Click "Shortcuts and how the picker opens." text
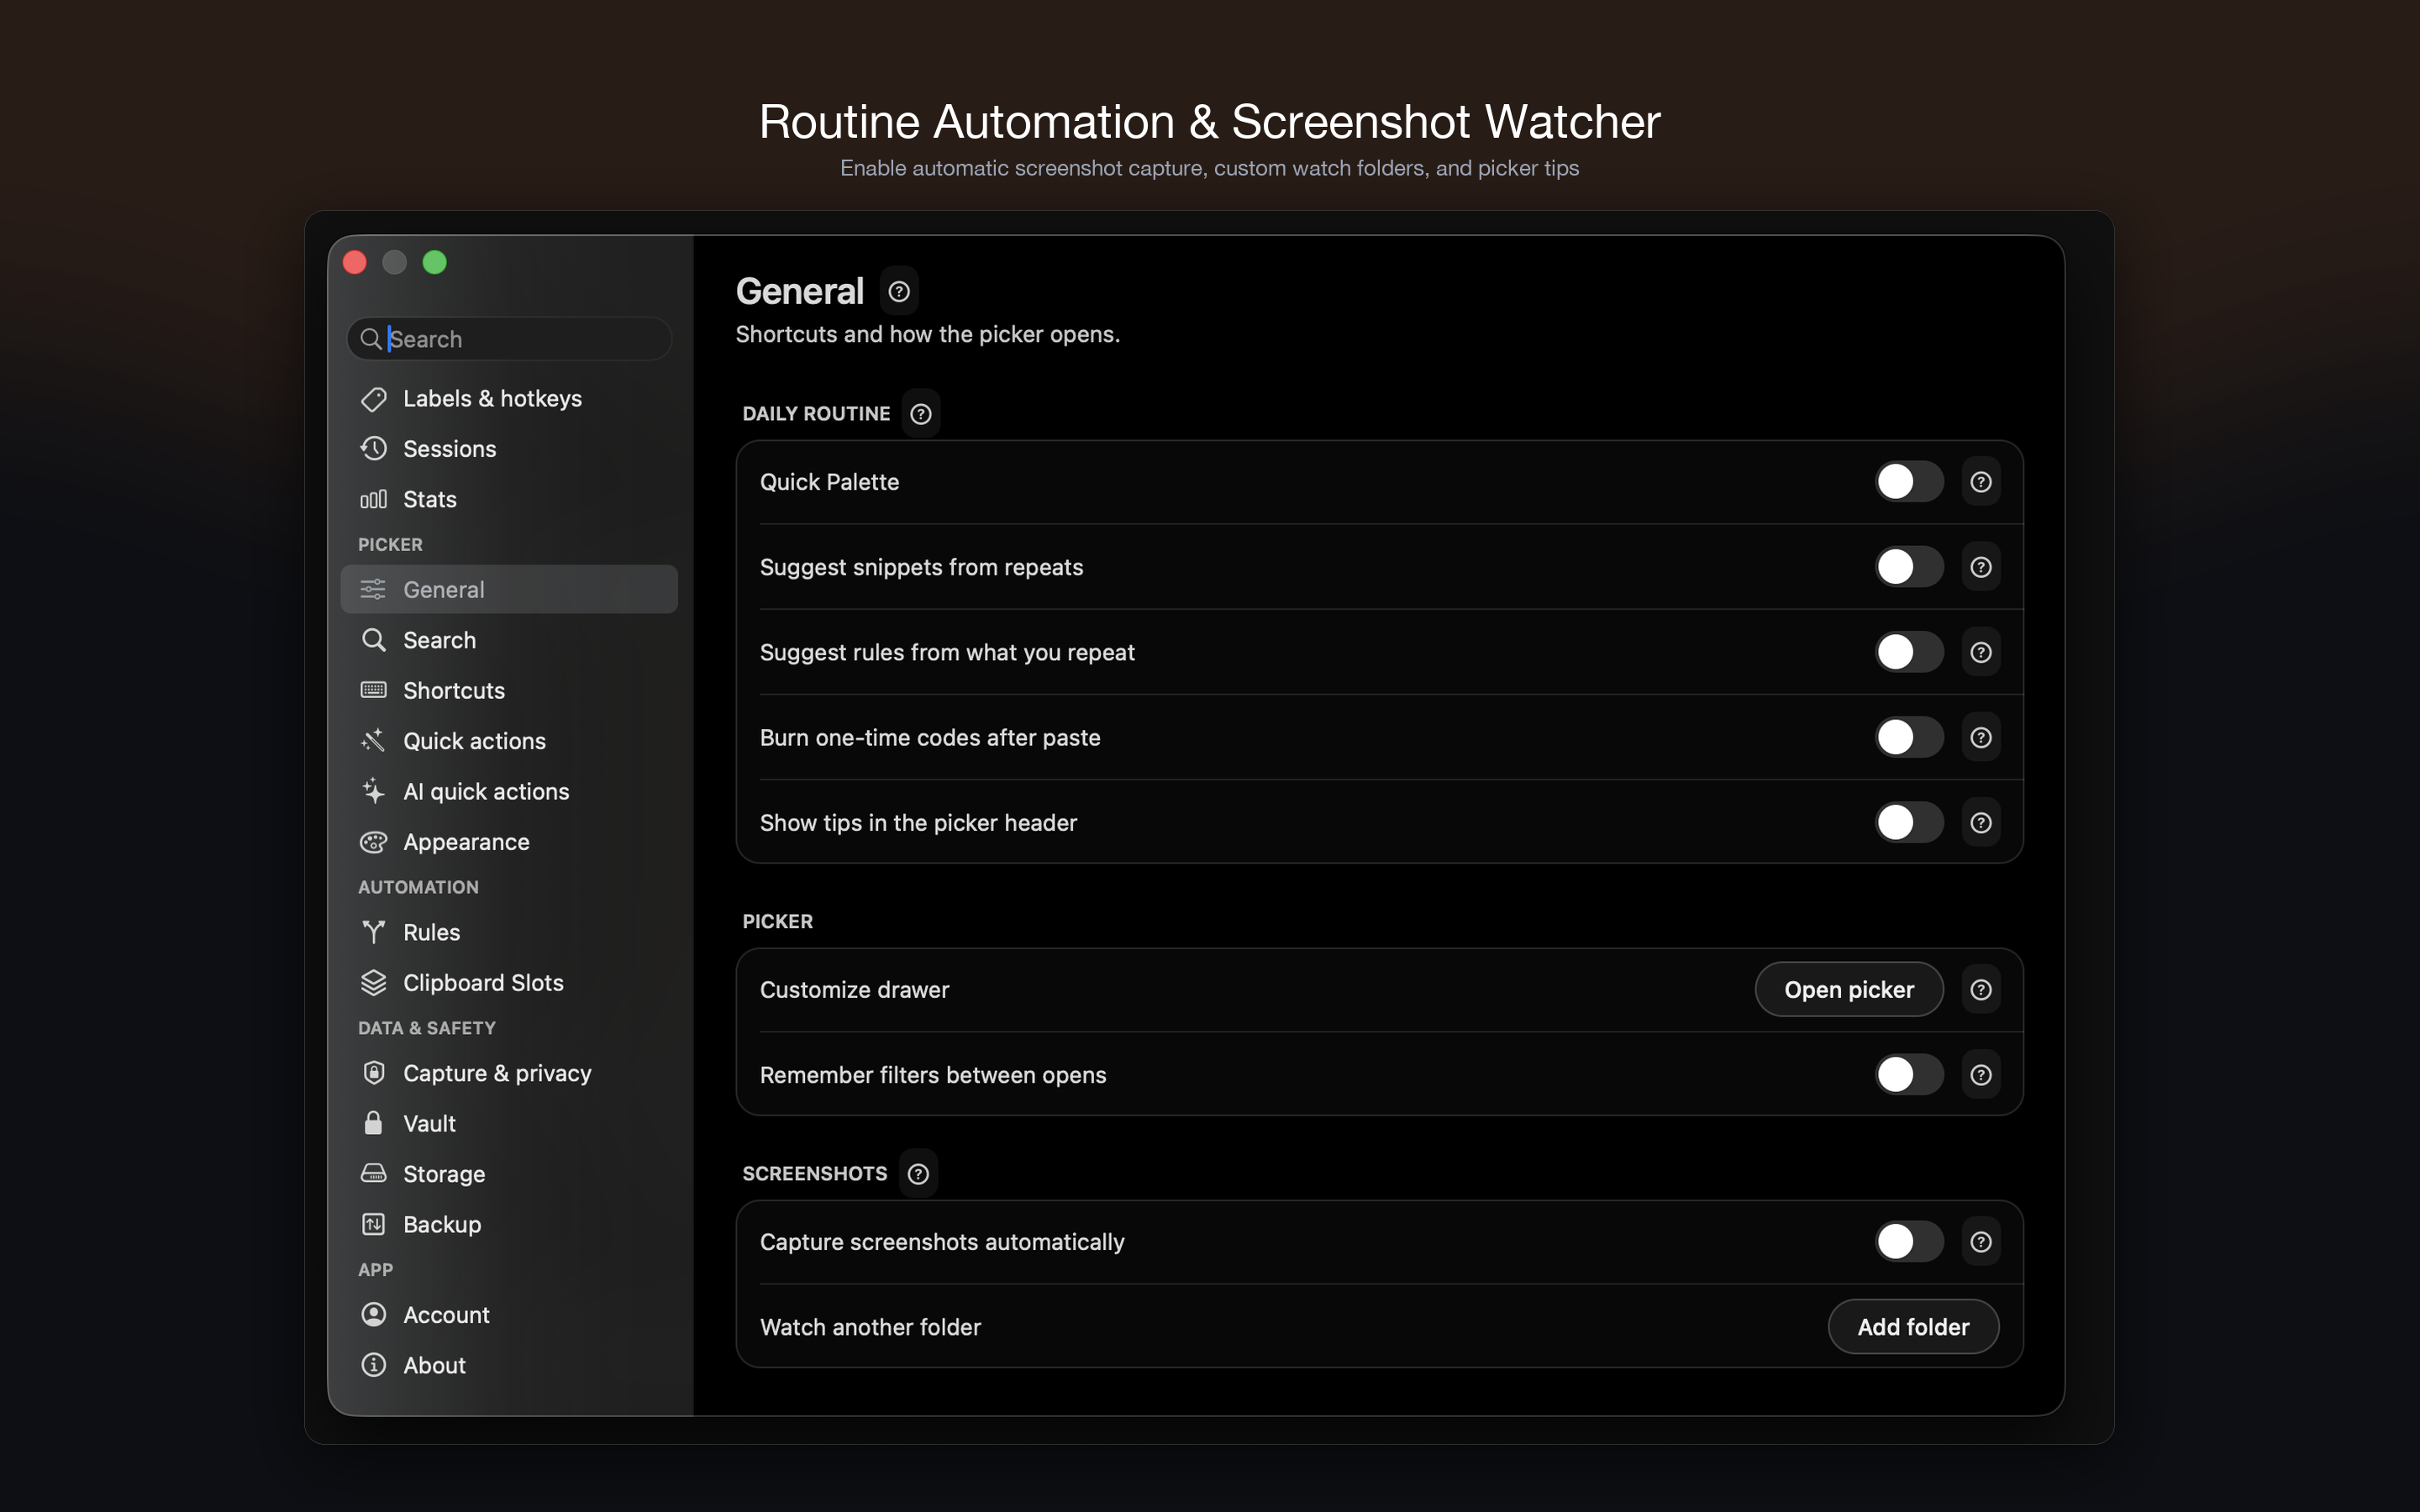Image resolution: width=2420 pixels, height=1512 pixels. [x=927, y=334]
